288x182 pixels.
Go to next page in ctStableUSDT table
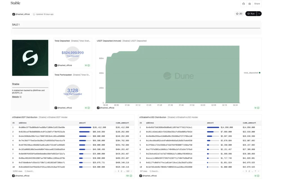click(x=131, y=171)
